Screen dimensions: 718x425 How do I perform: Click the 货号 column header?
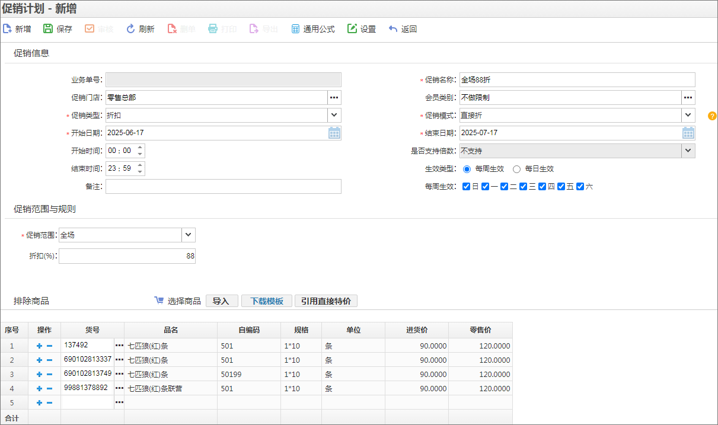92,330
